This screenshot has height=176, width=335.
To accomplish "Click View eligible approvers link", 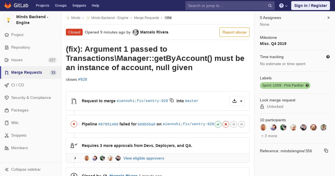I will [x=144, y=158].
